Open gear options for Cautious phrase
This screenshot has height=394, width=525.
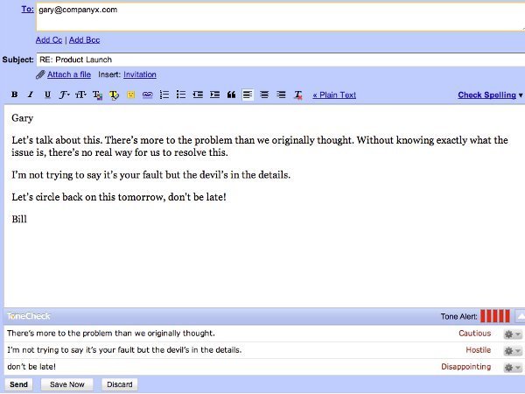pos(513,334)
